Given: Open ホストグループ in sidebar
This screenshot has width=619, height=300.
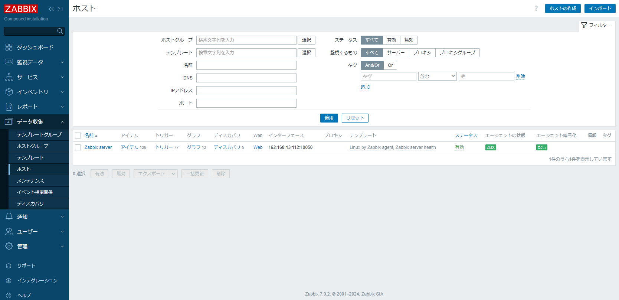Looking at the screenshot, I should coord(39,146).
